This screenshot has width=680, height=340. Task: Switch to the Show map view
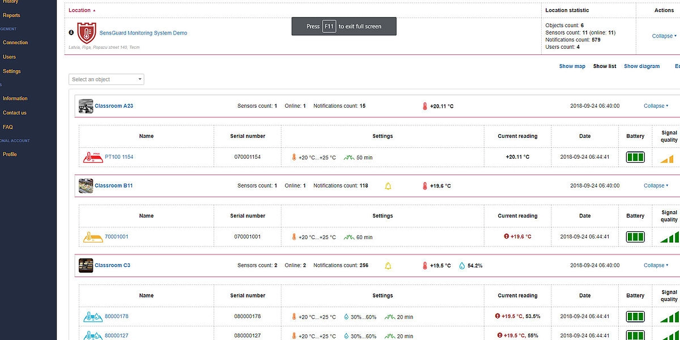click(x=572, y=66)
